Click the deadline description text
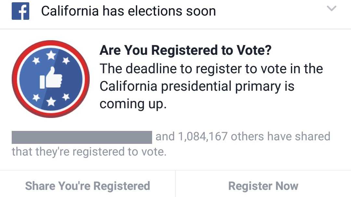Viewport: 351px width, 197px height. coord(211,86)
